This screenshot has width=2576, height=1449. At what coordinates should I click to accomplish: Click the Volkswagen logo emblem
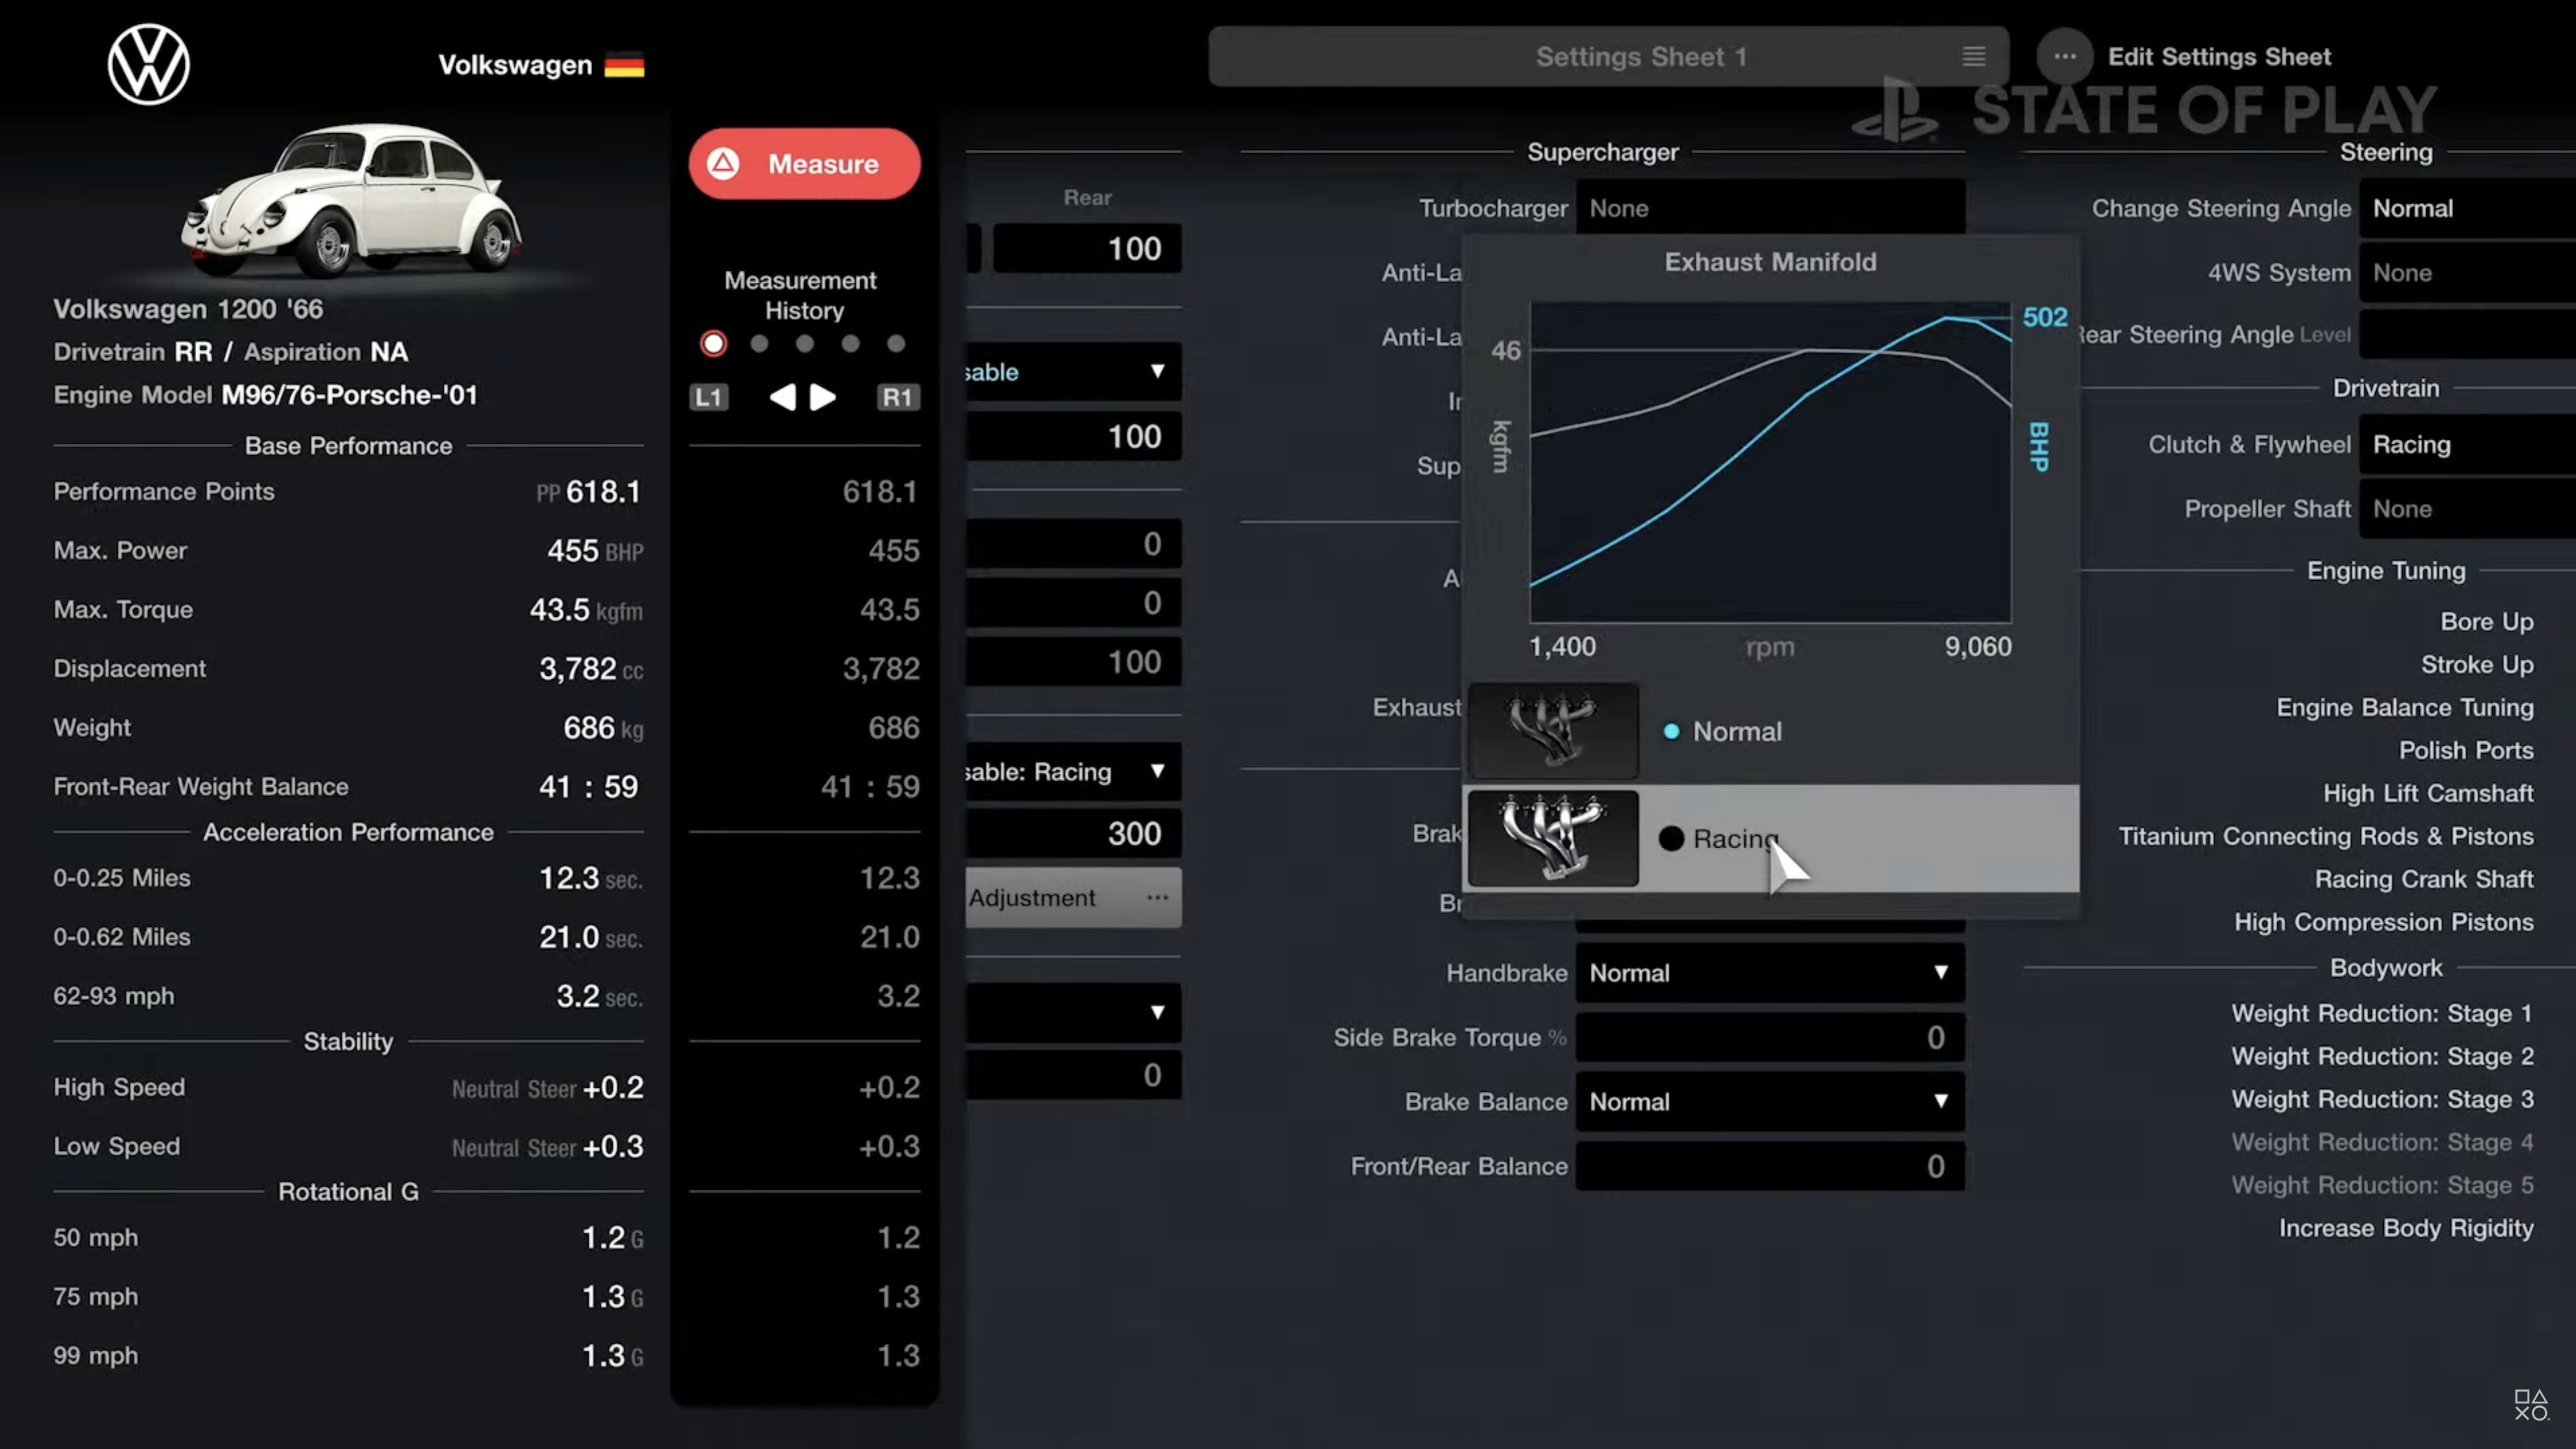(x=148, y=65)
